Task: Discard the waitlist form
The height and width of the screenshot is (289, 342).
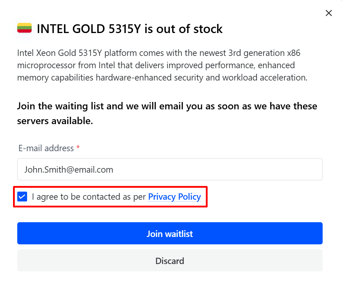Action: (x=170, y=261)
